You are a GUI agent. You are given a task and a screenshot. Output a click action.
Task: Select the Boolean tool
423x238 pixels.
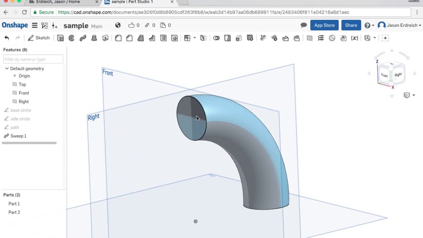216,38
